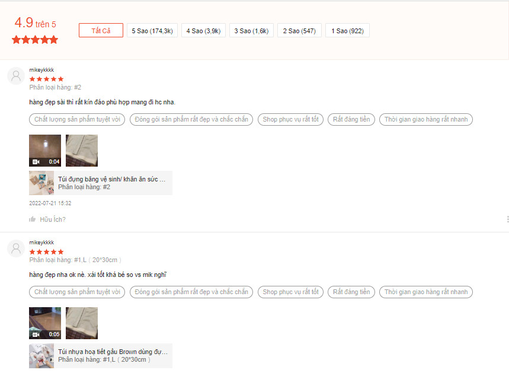Filter reviews by 3 Sao (1,6k)

(x=251, y=31)
